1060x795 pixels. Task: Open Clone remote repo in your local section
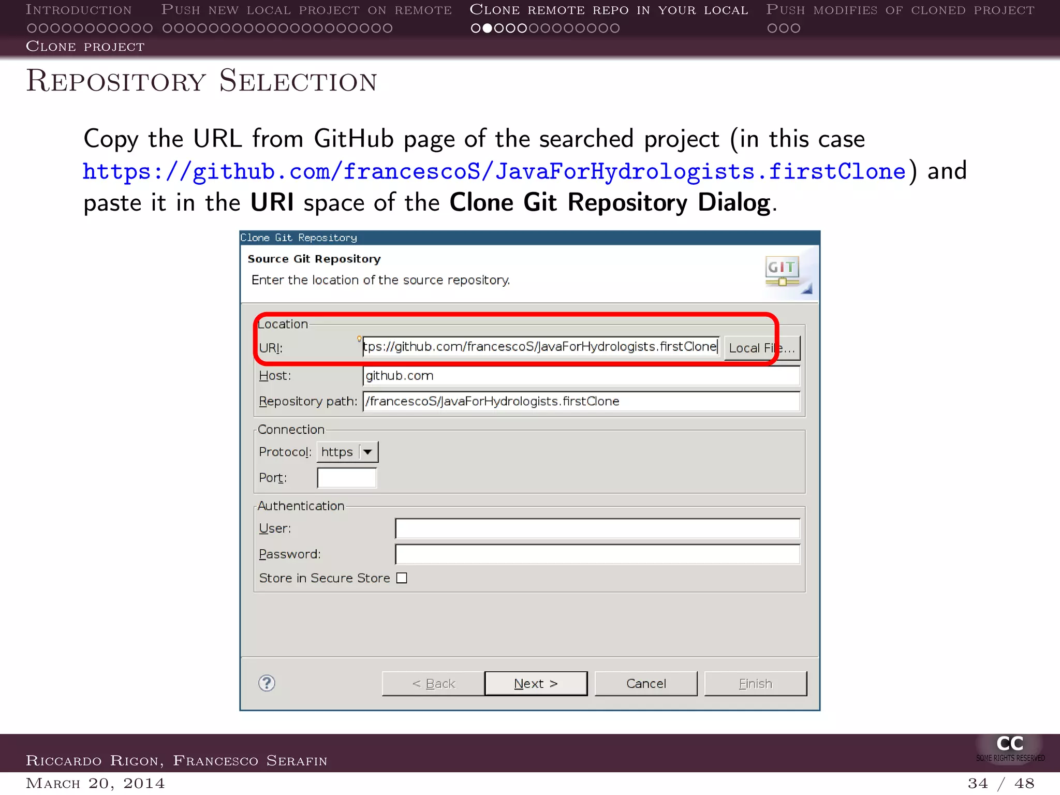coord(609,9)
